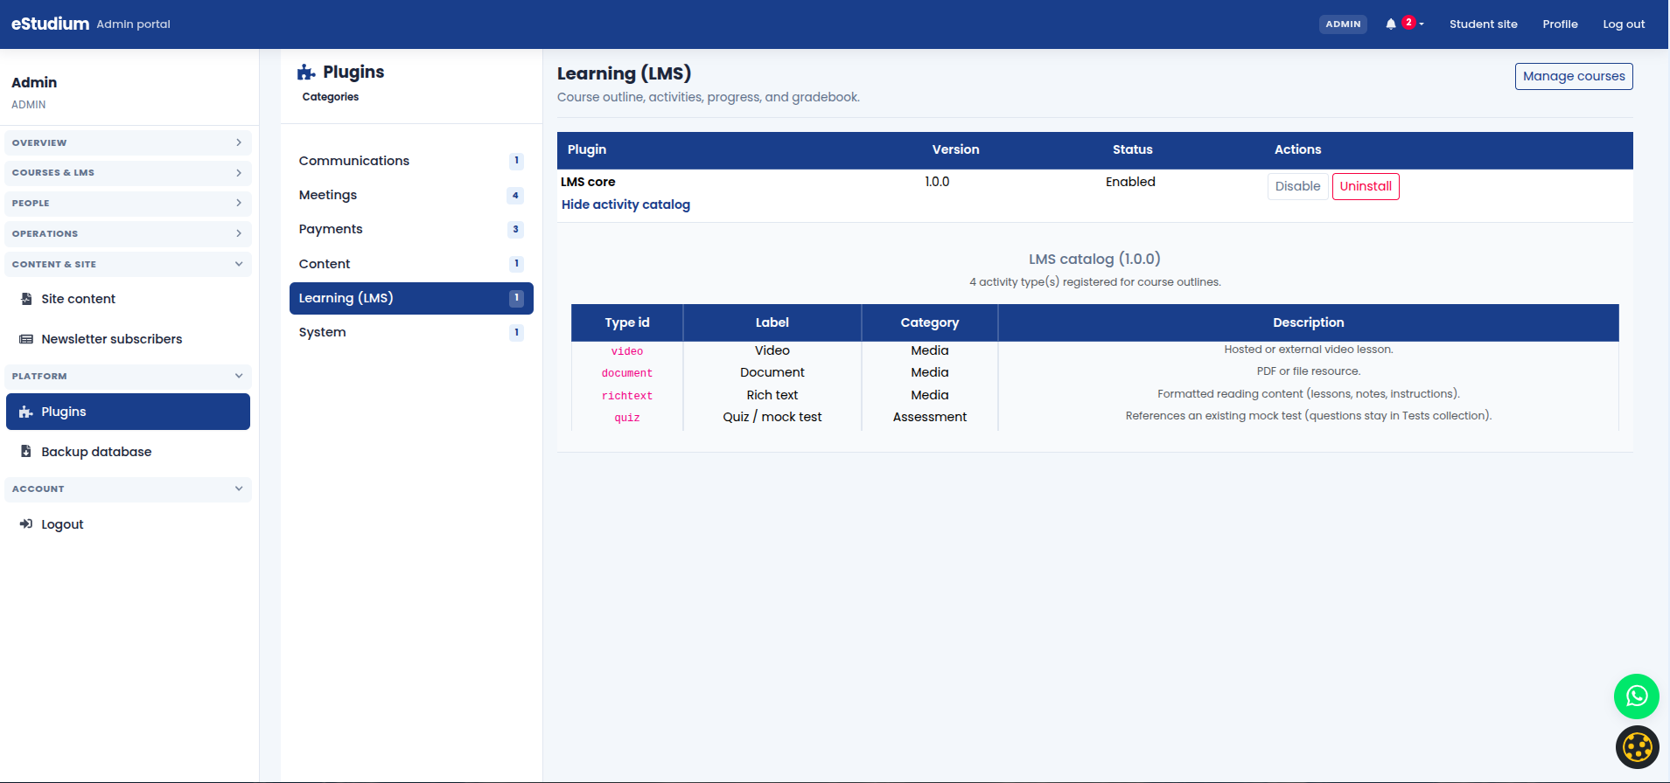
Task: Expand the People sidebar section
Action: point(129,204)
